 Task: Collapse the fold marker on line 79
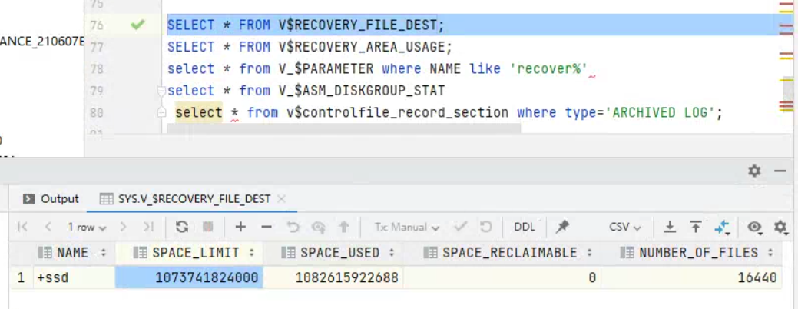[x=161, y=91]
